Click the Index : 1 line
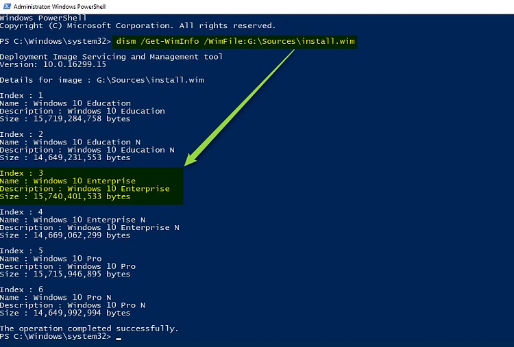 click(x=22, y=95)
